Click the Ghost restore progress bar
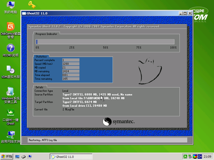214x160 pixels. (105, 42)
